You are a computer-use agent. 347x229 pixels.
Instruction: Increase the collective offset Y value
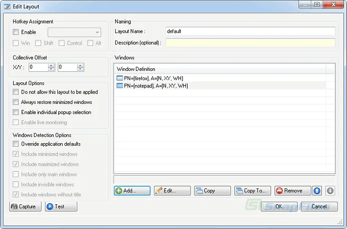point(80,65)
